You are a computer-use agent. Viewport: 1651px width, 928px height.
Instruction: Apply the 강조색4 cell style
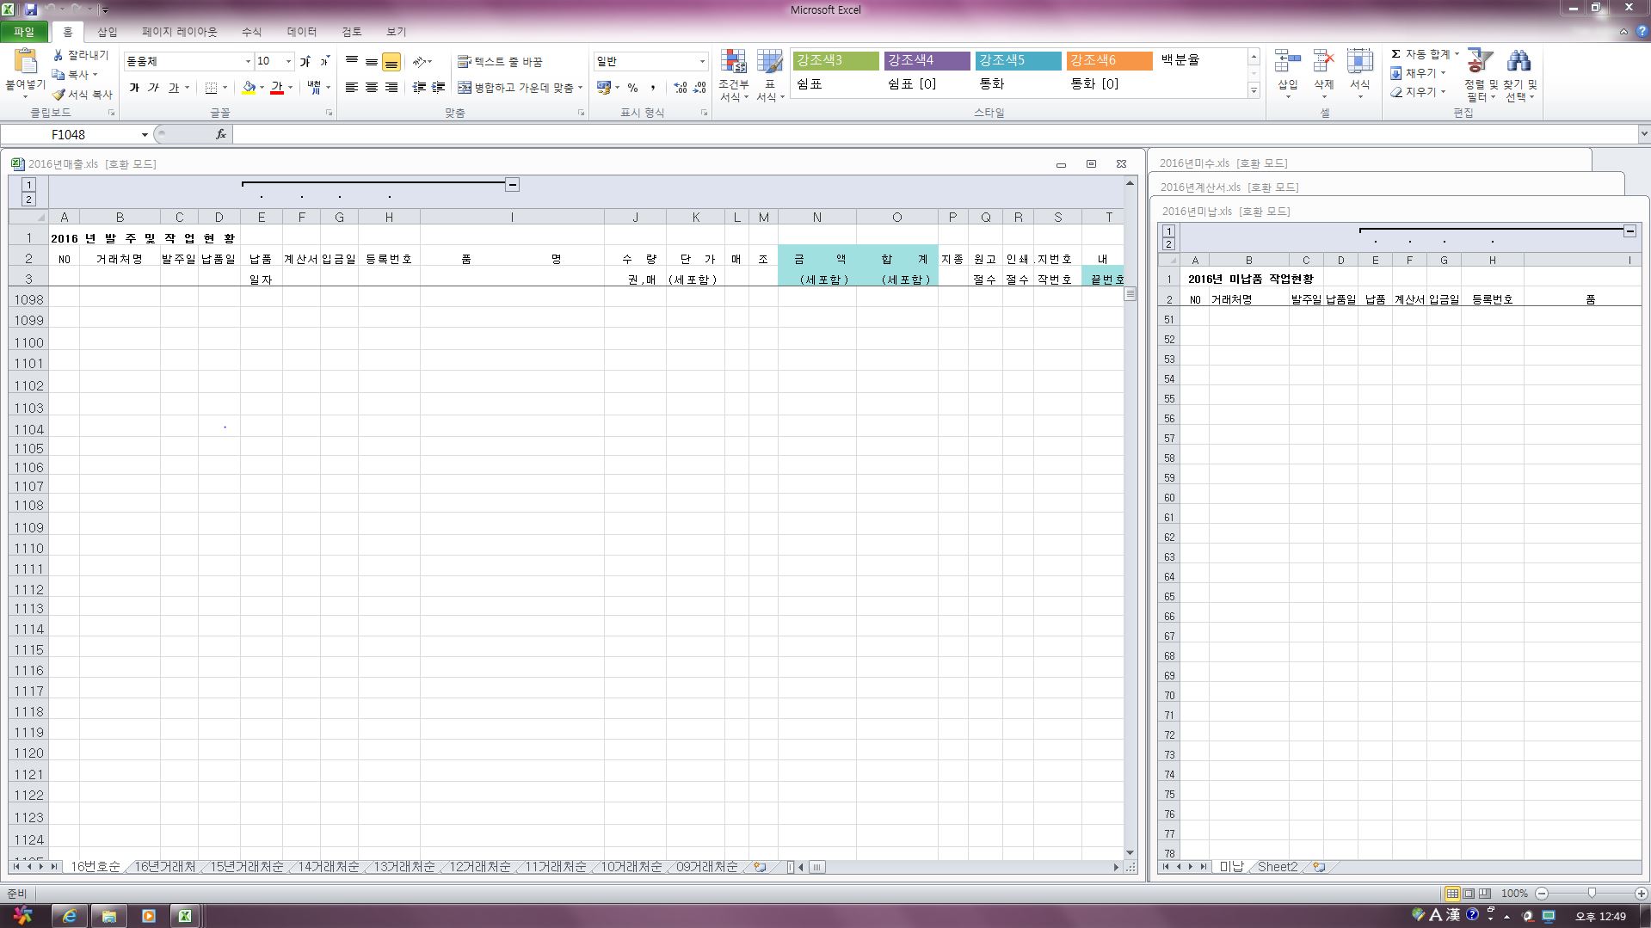click(x=927, y=60)
